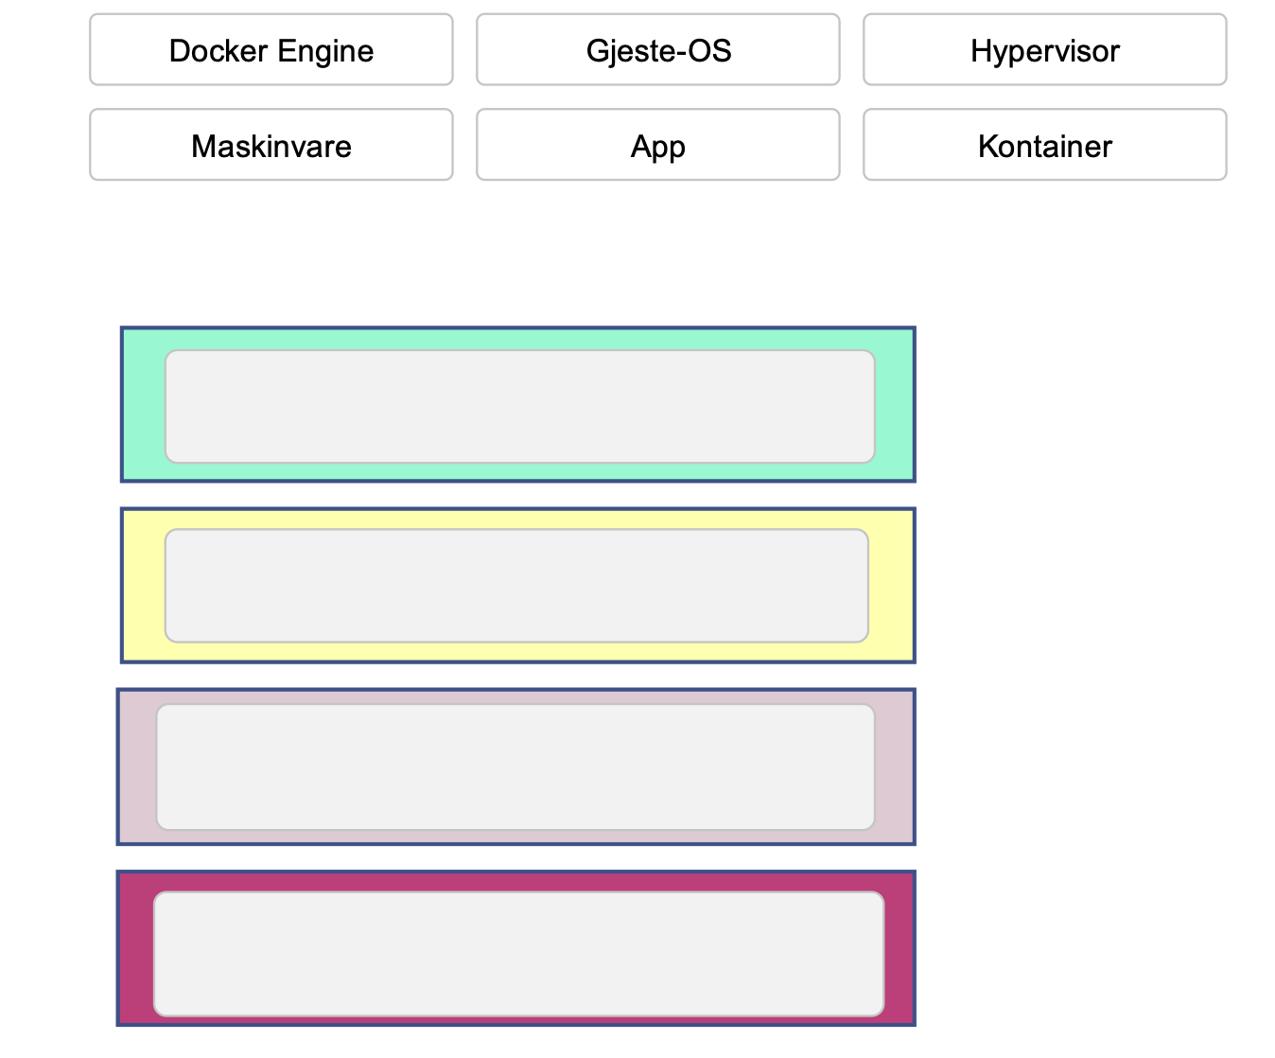Image resolution: width=1275 pixels, height=1058 pixels.
Task: Pick the Hypervisor label
Action: [x=1044, y=50]
